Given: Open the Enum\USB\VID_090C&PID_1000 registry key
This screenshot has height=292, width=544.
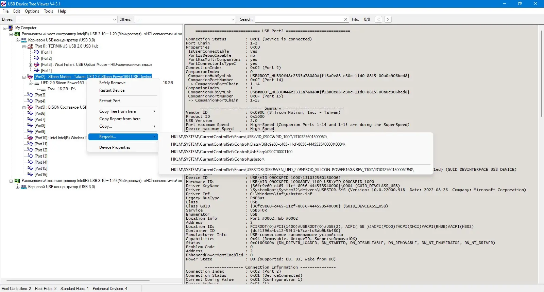Looking at the screenshot, I should point(296,137).
